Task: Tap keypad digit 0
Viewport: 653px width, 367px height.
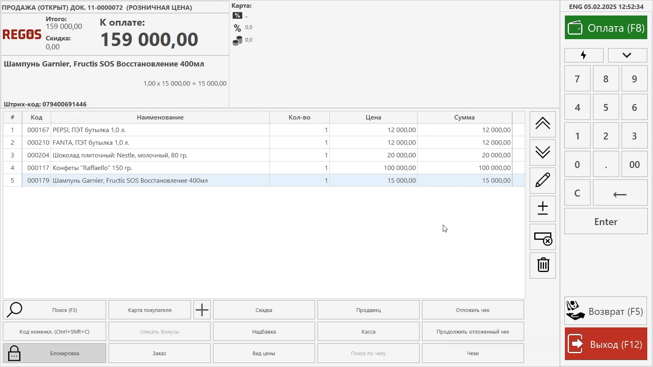Action: pyautogui.click(x=577, y=164)
